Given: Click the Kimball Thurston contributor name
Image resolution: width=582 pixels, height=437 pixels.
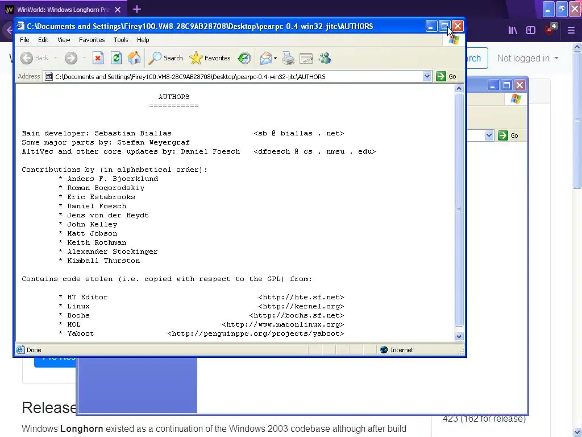Looking at the screenshot, I should pyautogui.click(x=103, y=261).
